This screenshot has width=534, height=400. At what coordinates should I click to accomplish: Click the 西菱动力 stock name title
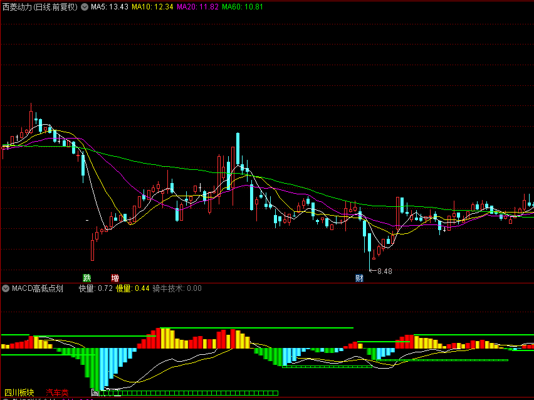40,7
